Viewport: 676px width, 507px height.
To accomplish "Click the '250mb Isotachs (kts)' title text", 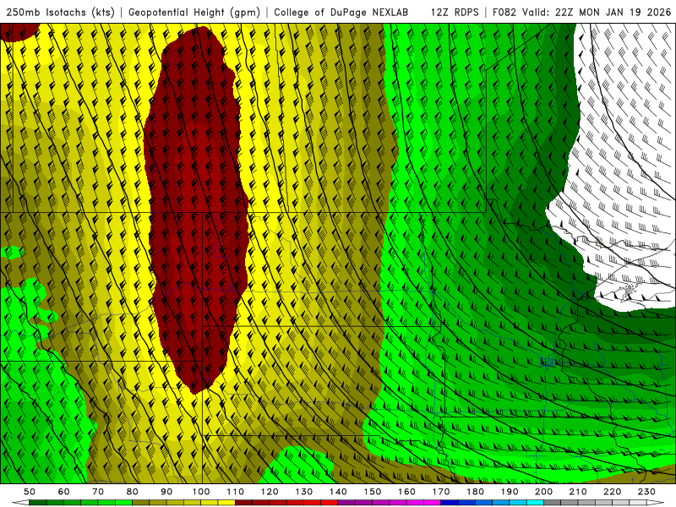I will tap(60, 13).
